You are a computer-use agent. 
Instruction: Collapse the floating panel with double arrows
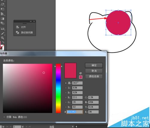click(x=31, y=21)
